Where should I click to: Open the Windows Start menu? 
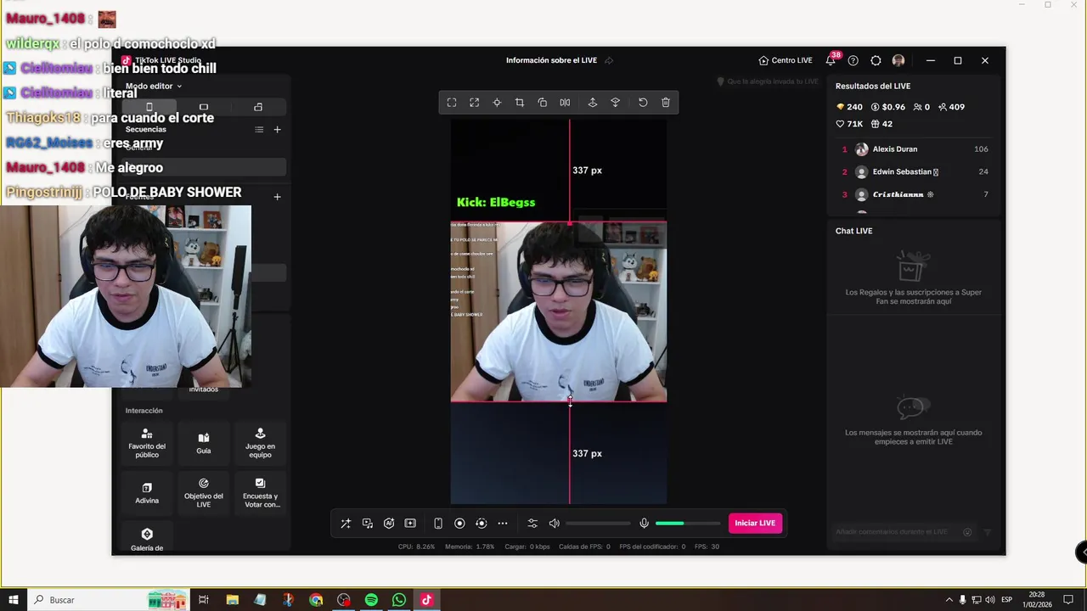pyautogui.click(x=14, y=600)
